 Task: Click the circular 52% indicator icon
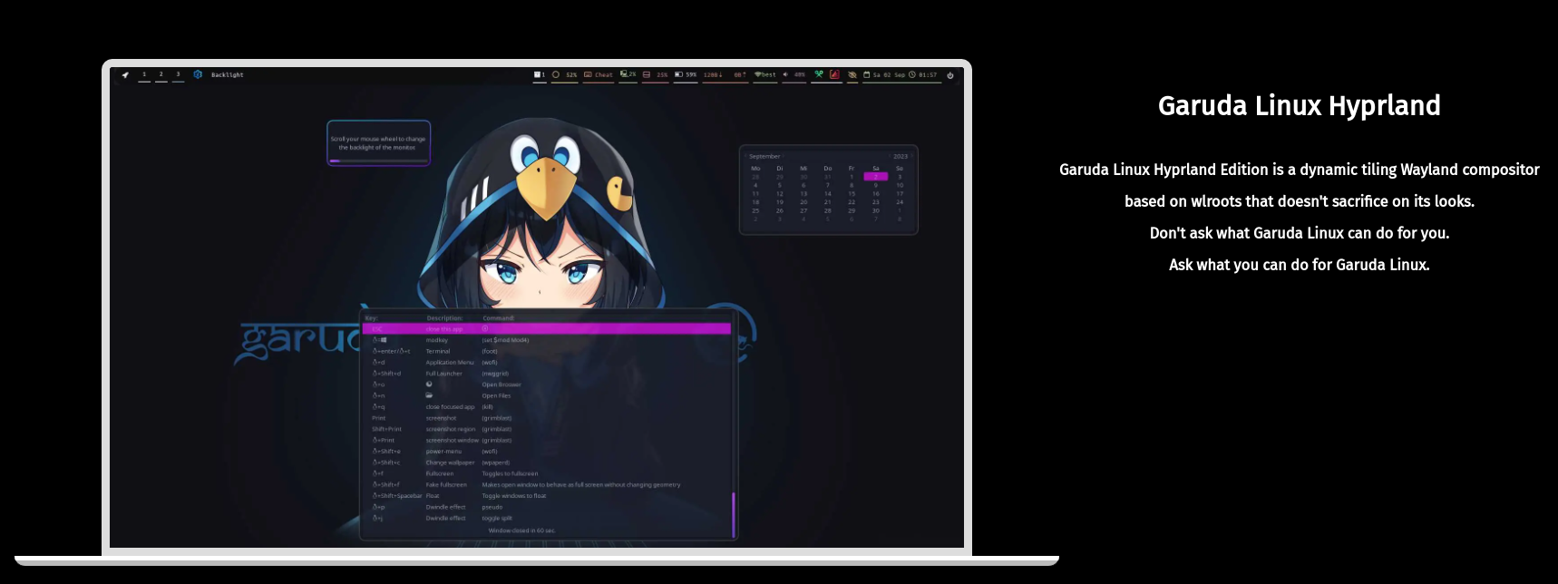(556, 74)
